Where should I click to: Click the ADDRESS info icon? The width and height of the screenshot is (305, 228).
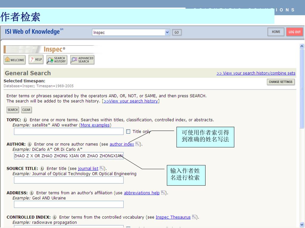point(31,193)
